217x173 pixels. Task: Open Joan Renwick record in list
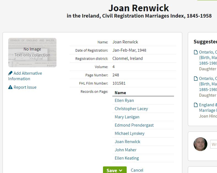127,142
